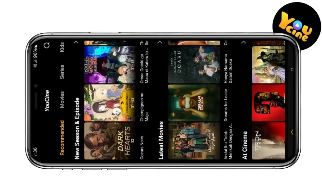Open Champignon Witch S1-E2 poster

(x=110, y=103)
